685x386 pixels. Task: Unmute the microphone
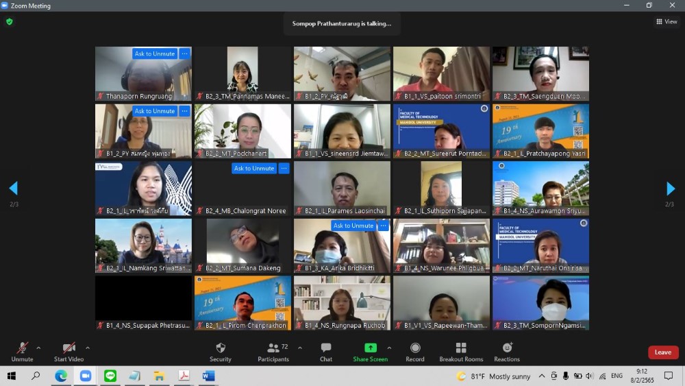22,351
